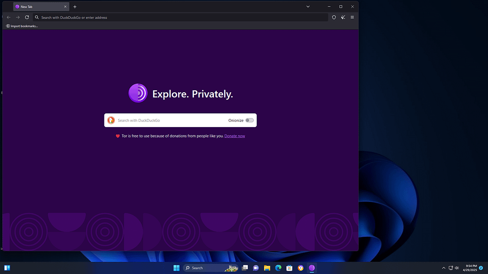488x274 pixels.
Task: Expand the list all tabs chevron
Action: [x=308, y=7]
